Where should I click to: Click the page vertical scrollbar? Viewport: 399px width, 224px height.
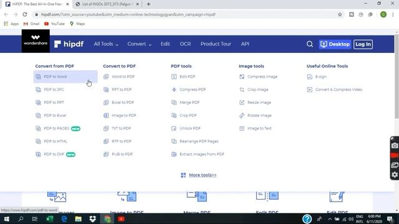pos(397,76)
